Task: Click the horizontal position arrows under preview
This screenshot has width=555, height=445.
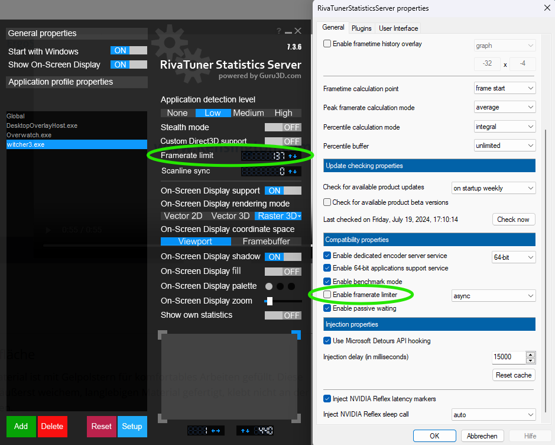Action: pyautogui.click(x=216, y=431)
